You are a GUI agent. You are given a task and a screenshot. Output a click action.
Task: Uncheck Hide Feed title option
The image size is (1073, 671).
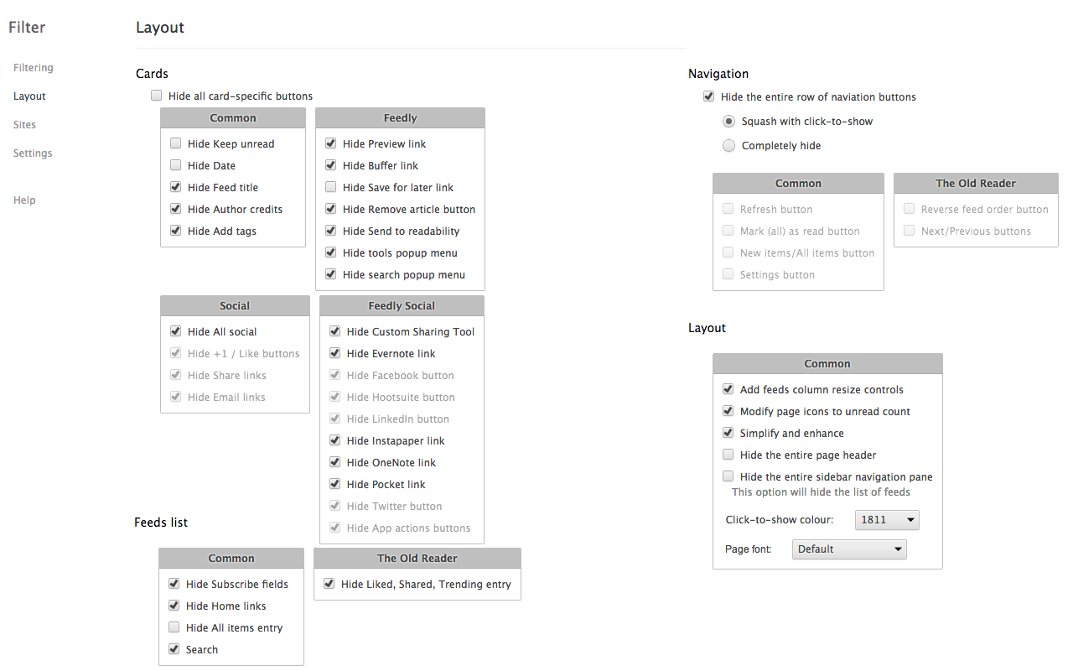[x=176, y=187]
